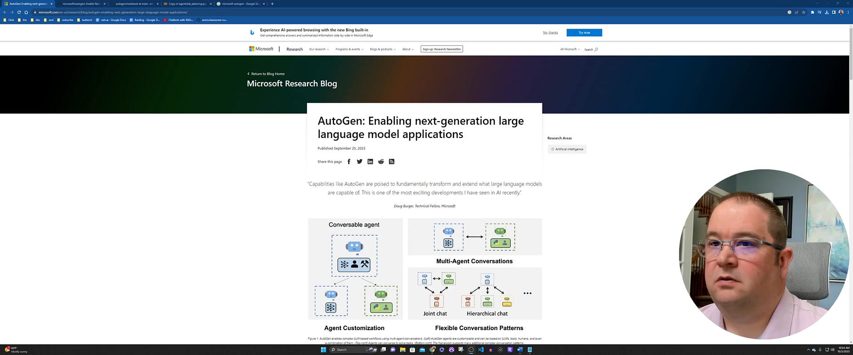
Task: Open the weather widget on taskbar
Action: click(16, 350)
